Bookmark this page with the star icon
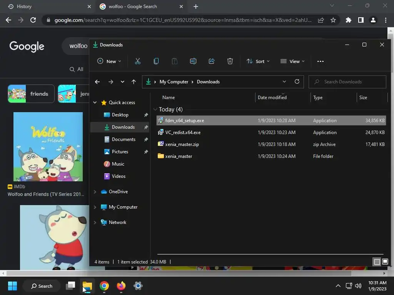394x295 pixels. [x=333, y=20]
